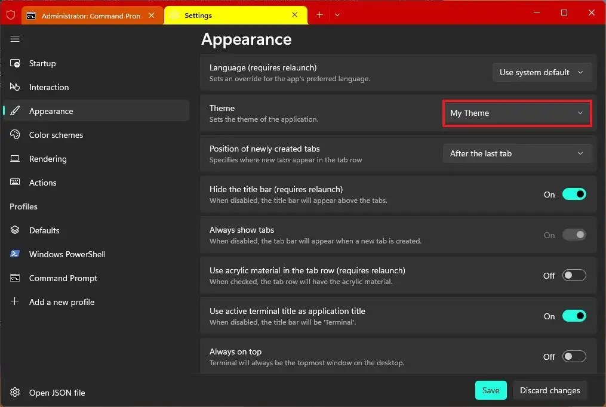This screenshot has height=407, width=606.
Task: Disable hiding the title bar
Action: [574, 194]
